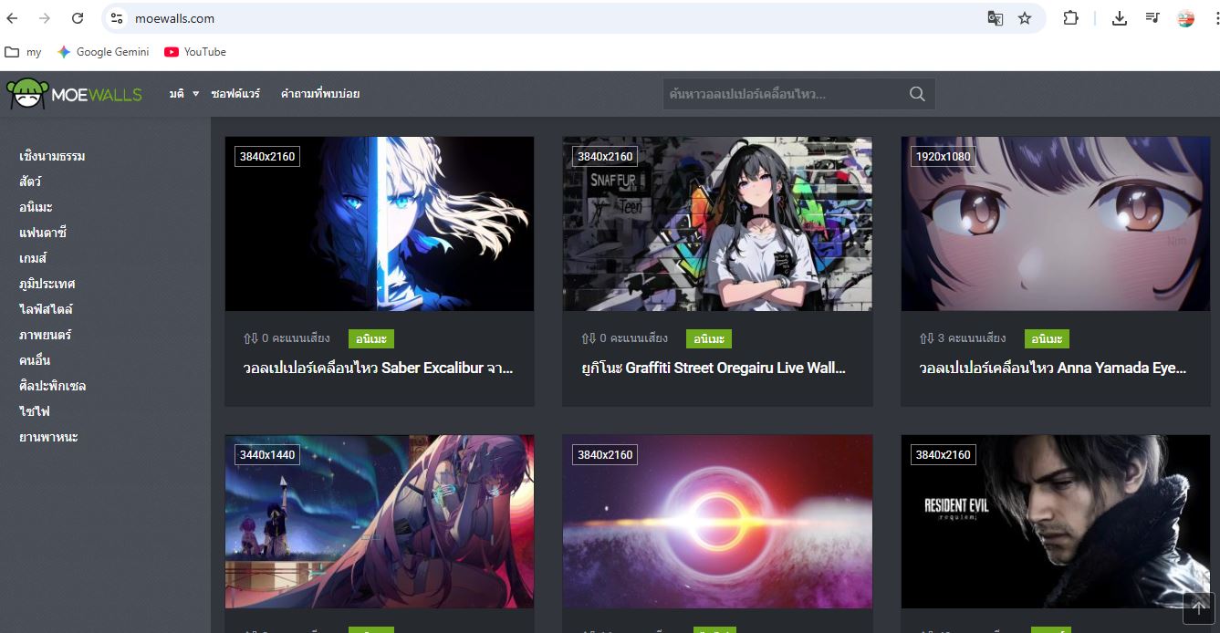
Task: Click the vote arrows on Anna Yamada card
Action: (927, 338)
